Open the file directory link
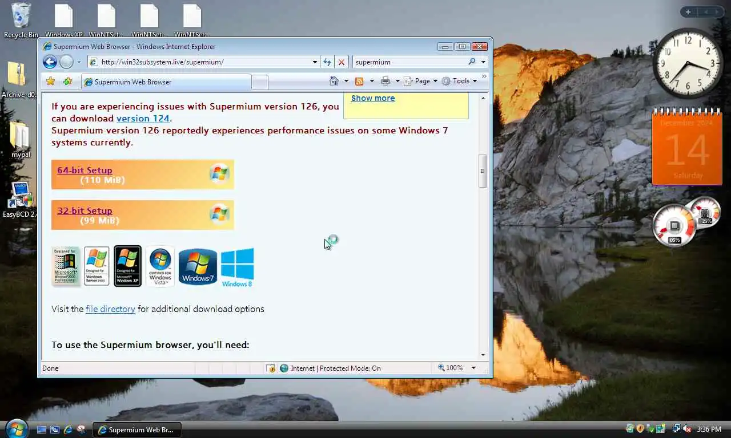Viewport: 731px width, 438px height. coord(110,309)
